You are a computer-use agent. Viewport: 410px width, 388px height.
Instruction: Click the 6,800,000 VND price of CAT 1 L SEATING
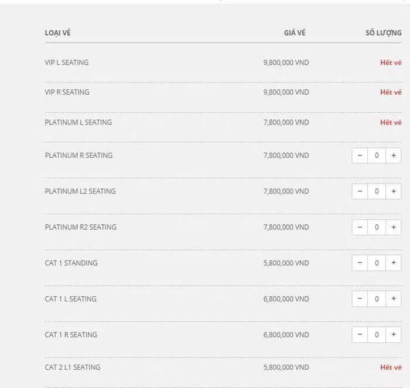click(x=286, y=299)
